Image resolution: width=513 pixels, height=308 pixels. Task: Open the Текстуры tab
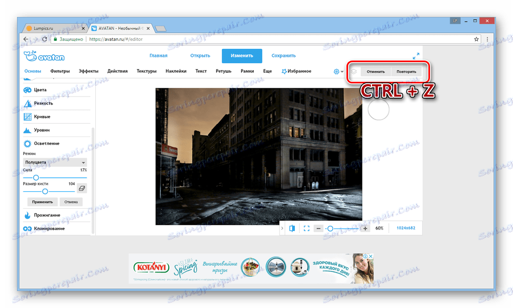point(146,71)
